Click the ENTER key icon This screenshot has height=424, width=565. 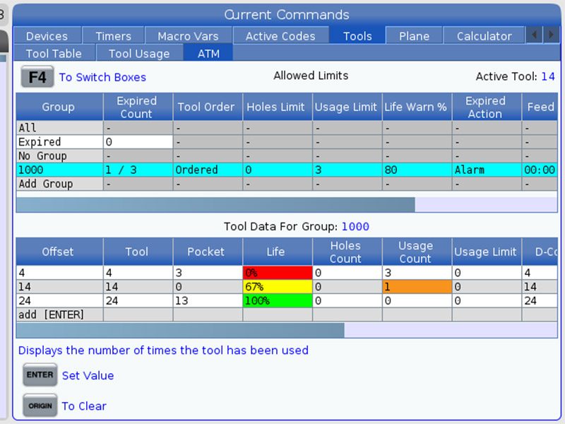coord(40,375)
